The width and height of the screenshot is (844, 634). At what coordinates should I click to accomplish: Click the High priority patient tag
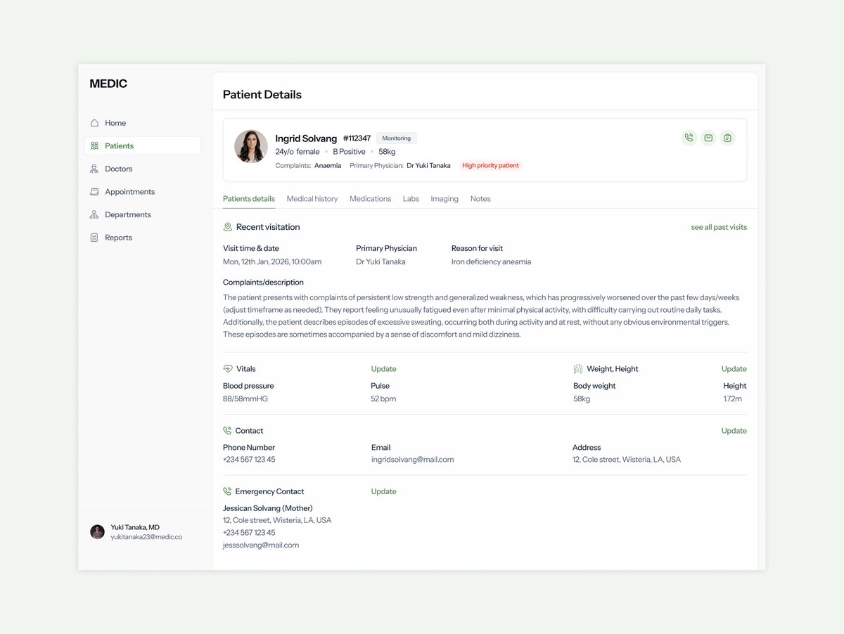(490, 166)
